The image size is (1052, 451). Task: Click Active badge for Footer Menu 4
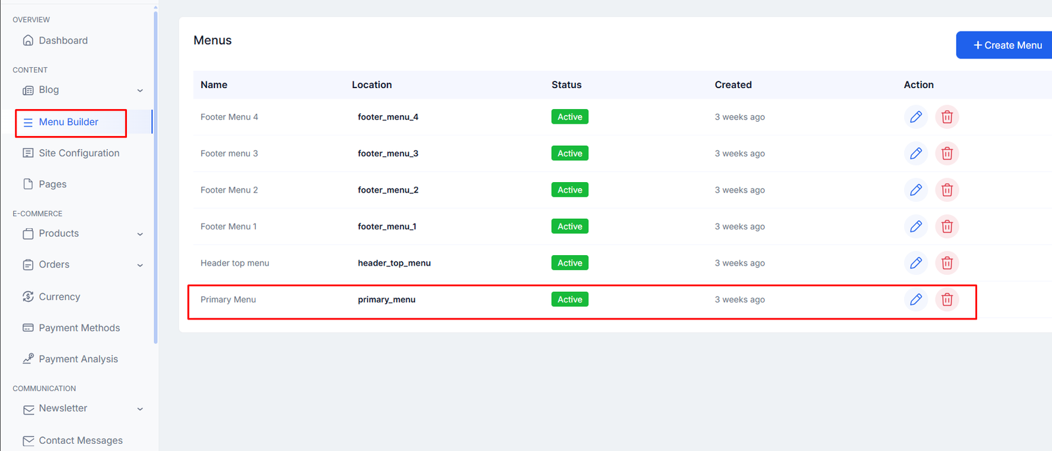click(570, 117)
